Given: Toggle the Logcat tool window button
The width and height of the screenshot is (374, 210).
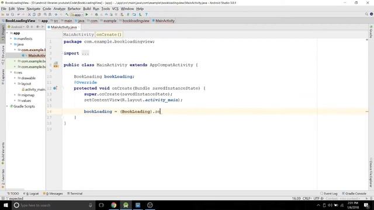Looking at the screenshot, I should click(x=31, y=194).
